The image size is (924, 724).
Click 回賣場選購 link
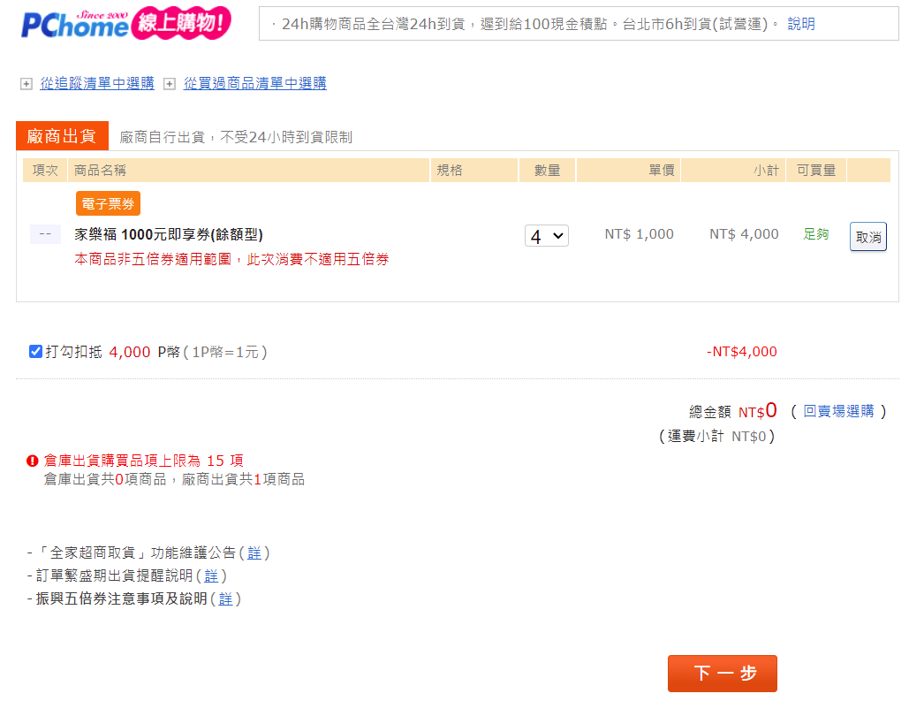tap(838, 411)
